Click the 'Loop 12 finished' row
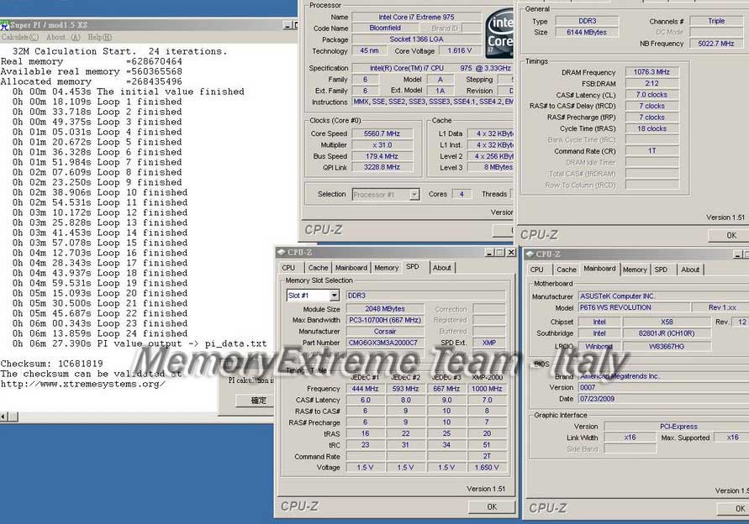The image size is (749, 524). point(100,212)
